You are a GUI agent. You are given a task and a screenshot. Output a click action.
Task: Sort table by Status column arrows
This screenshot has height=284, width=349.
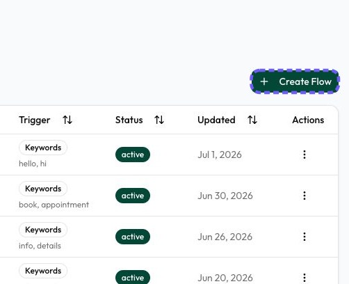(x=159, y=120)
